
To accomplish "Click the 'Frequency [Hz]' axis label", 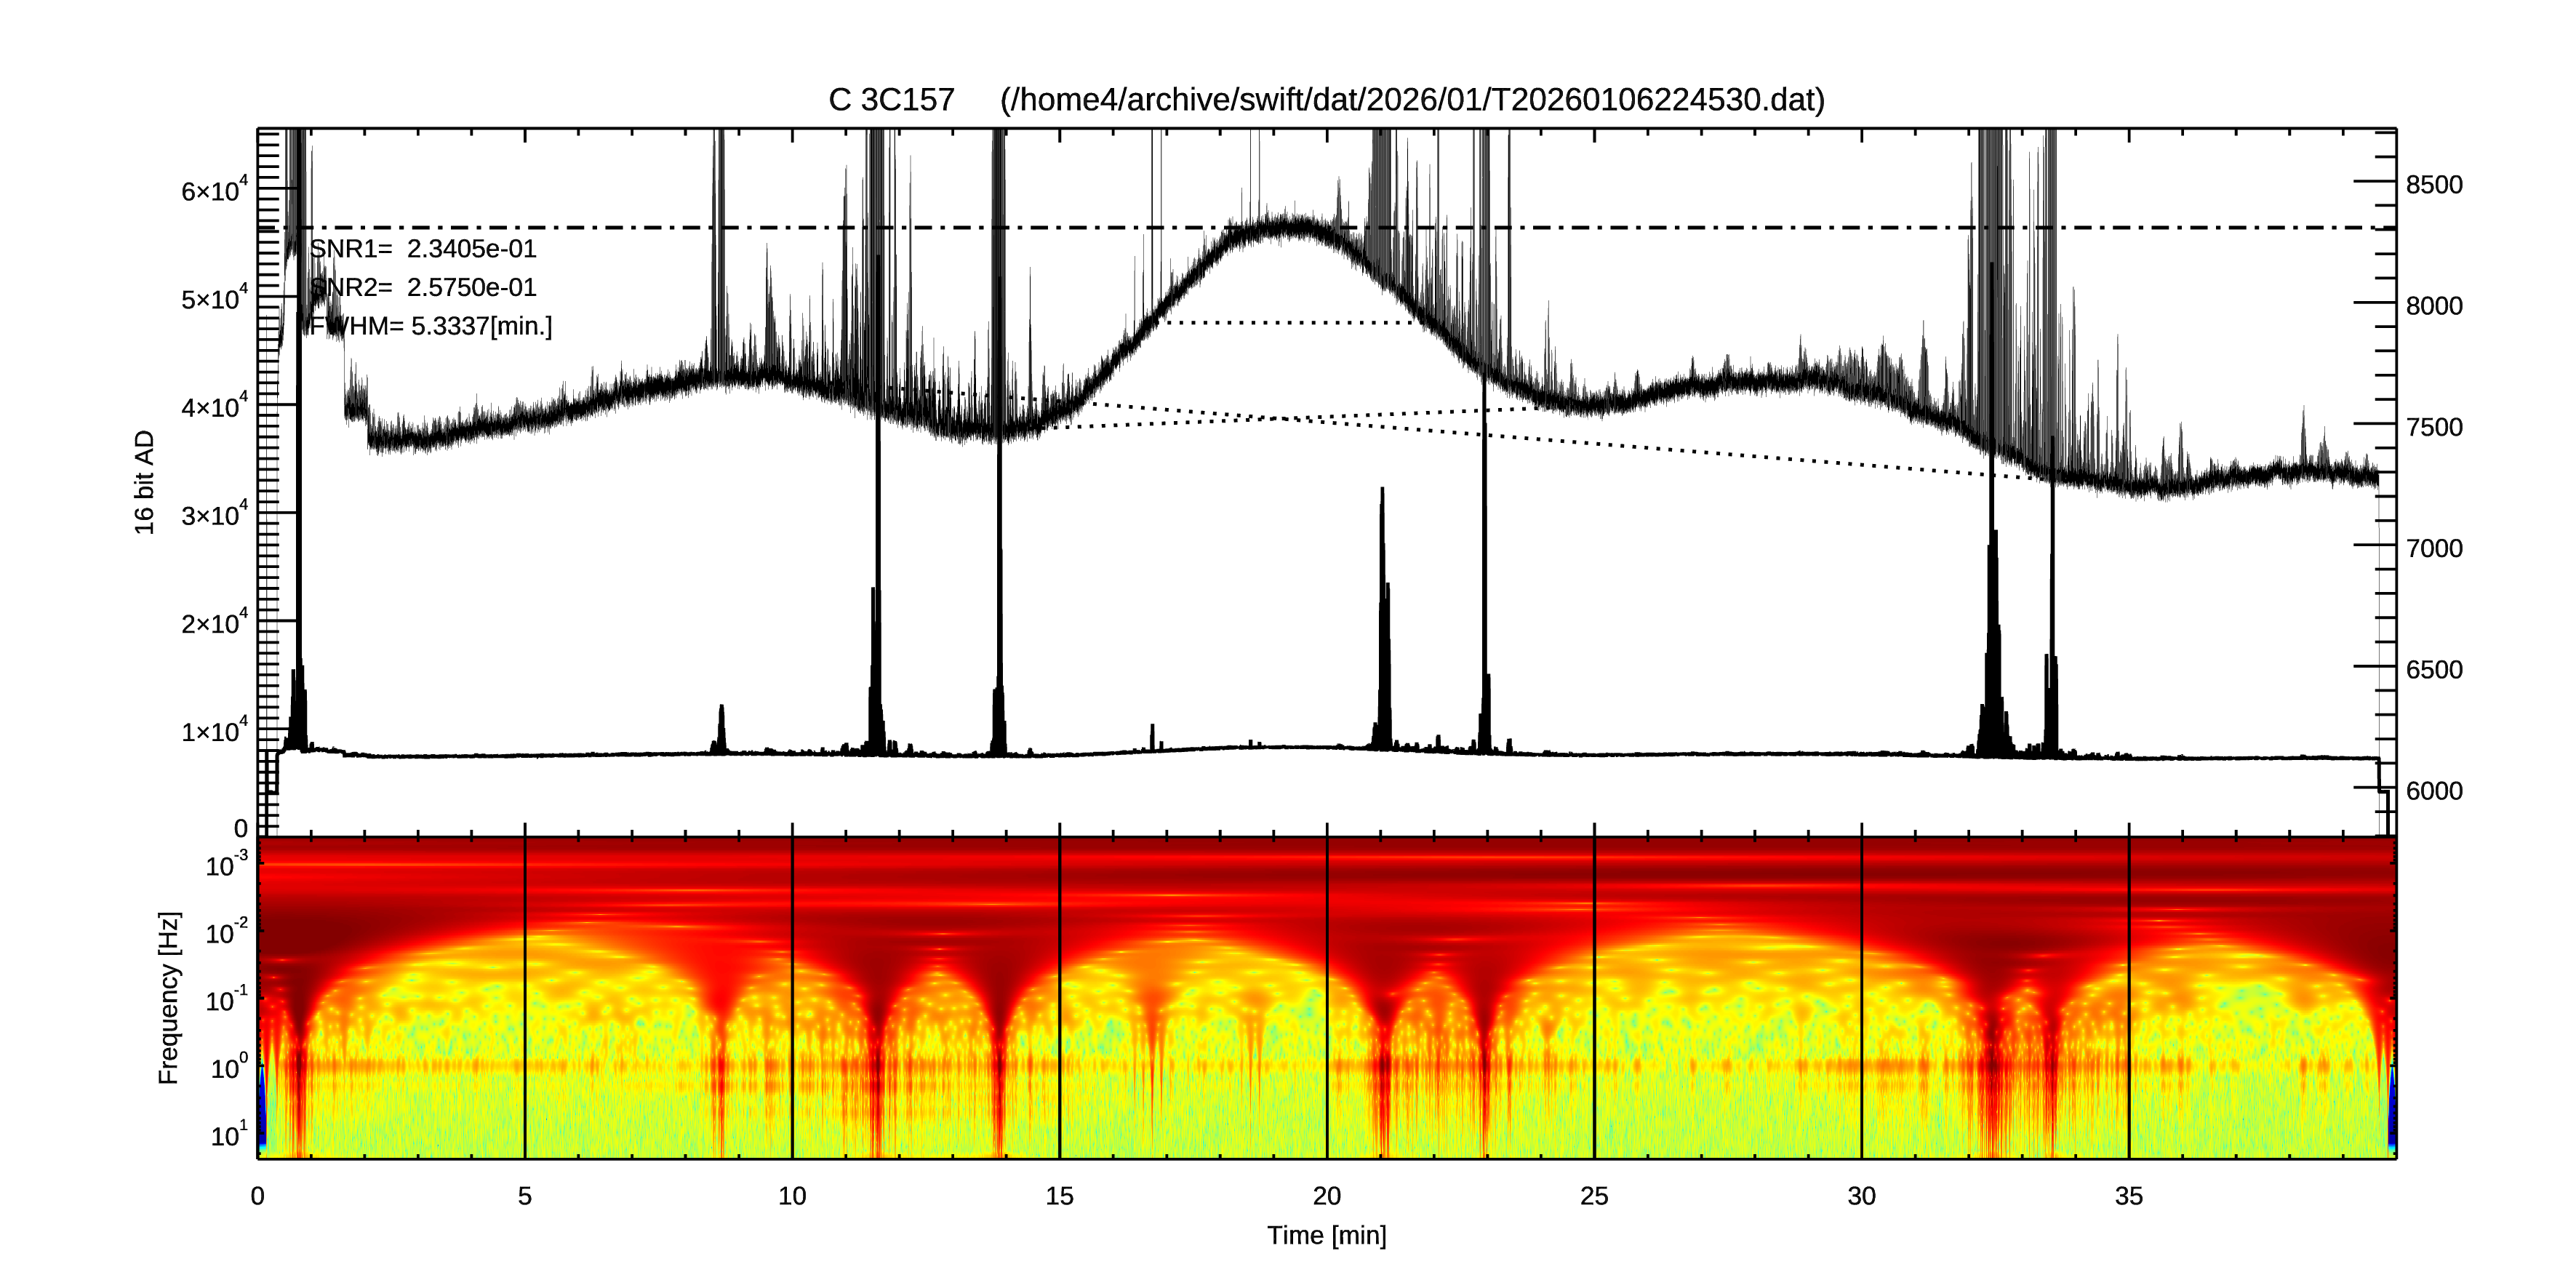I will pyautogui.click(x=169, y=997).
